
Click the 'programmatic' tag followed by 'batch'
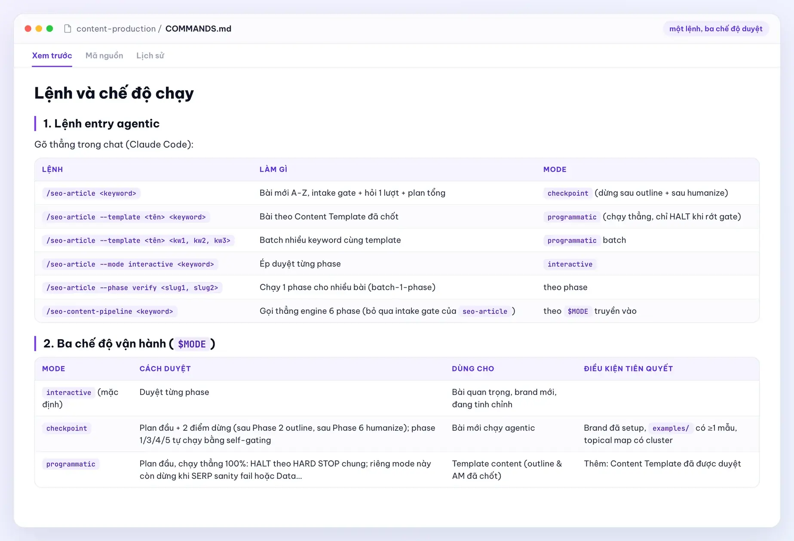pyautogui.click(x=572, y=240)
